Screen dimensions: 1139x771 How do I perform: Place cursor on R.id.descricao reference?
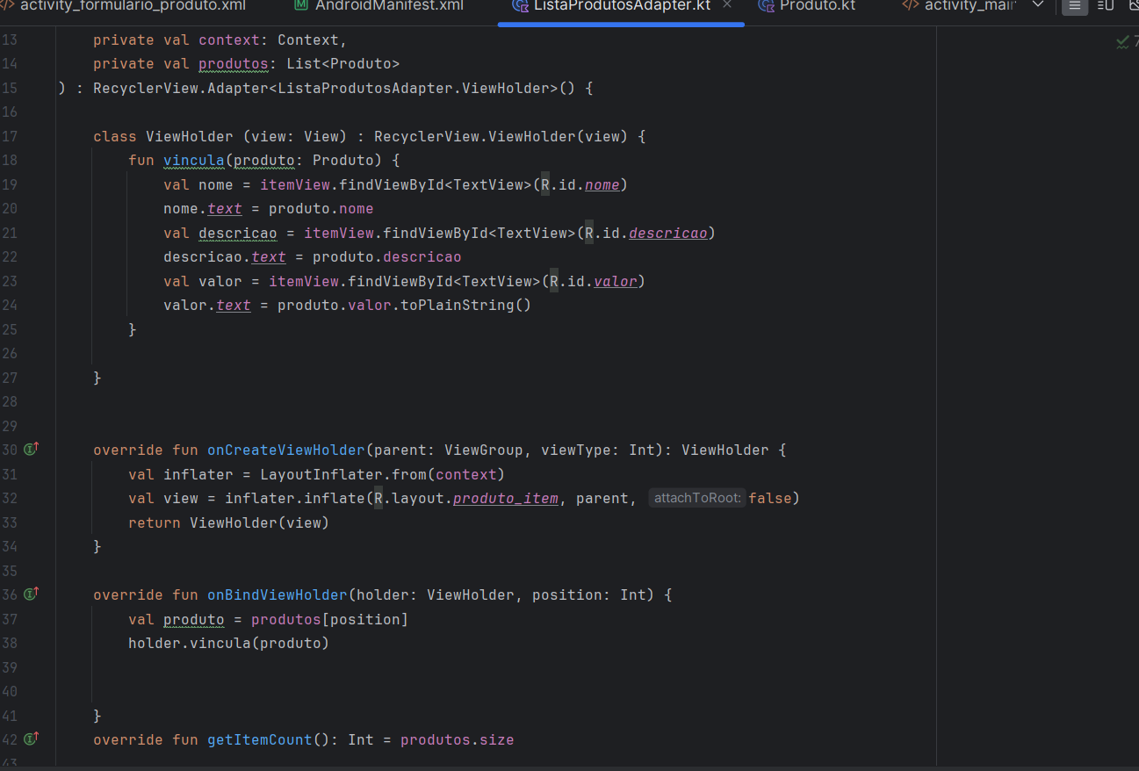[x=645, y=233]
